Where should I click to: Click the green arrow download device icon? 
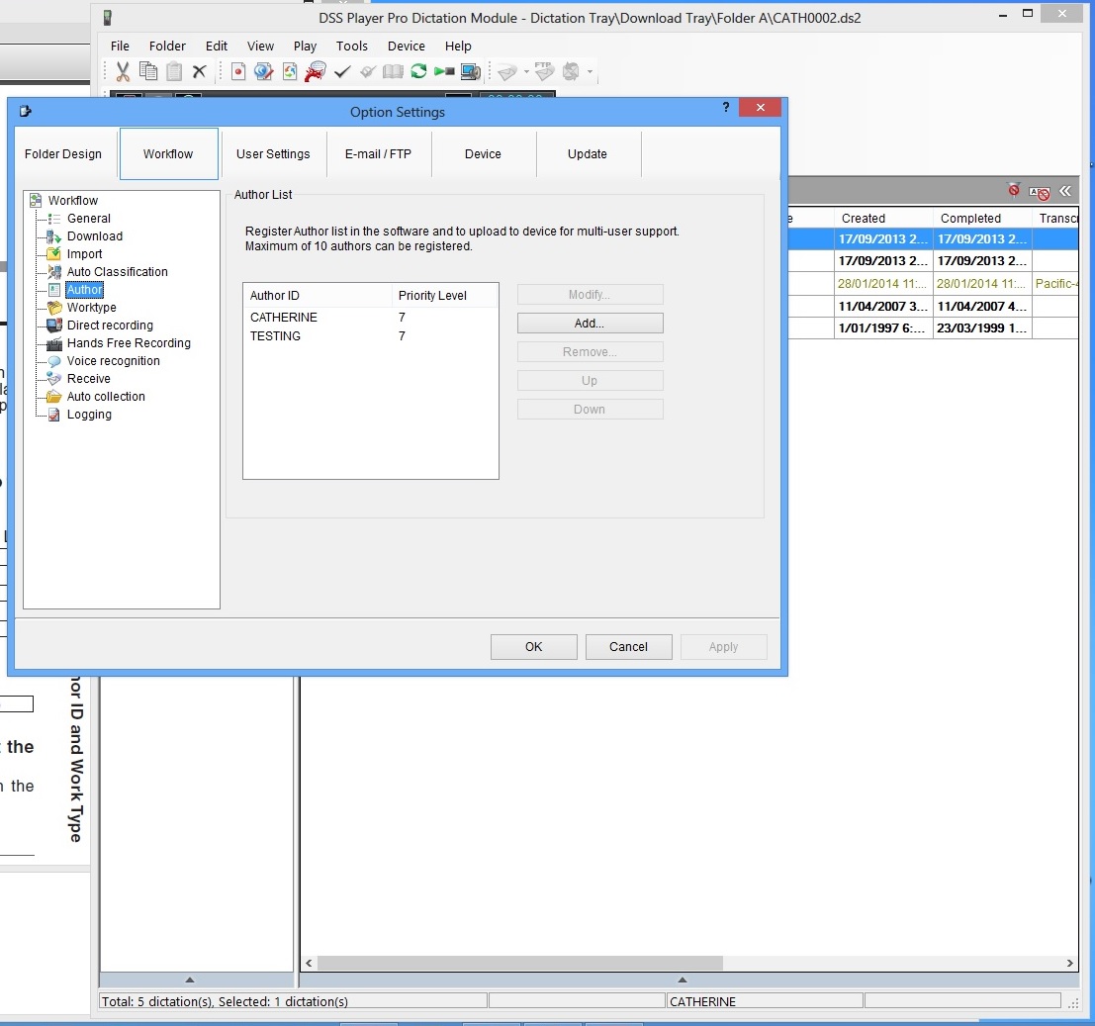tap(444, 71)
